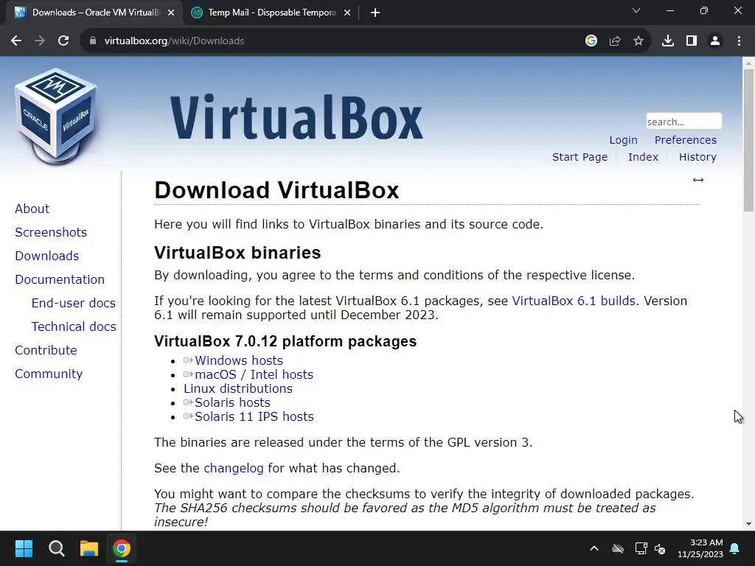Bookmark this page with the star icon
Screen dimensions: 755x566
[639, 41]
